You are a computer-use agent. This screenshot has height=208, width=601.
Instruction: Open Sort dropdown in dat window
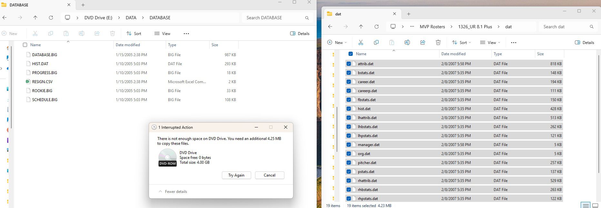tap(461, 42)
